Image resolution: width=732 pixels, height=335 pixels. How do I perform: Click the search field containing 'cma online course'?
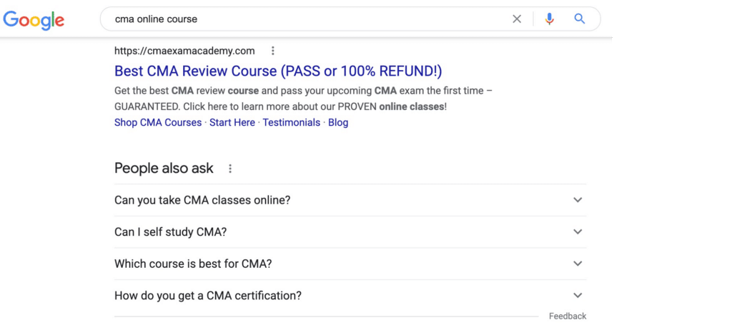[x=350, y=19]
